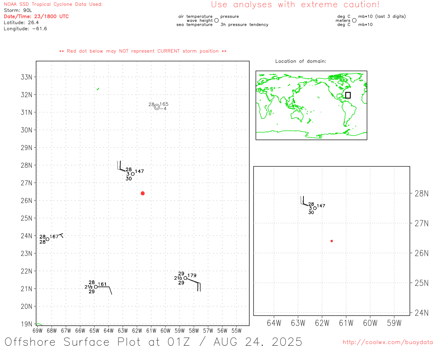Image resolution: width=433 pixels, height=346 pixels.
Task: Click the wind barb right of the 161 station
Action: [x=105, y=291]
